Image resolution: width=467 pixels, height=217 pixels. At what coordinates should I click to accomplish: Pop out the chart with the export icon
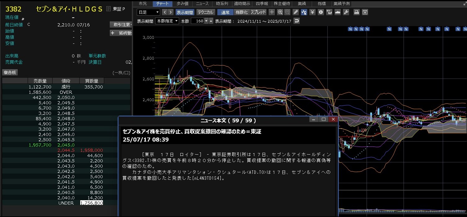tap(365, 12)
